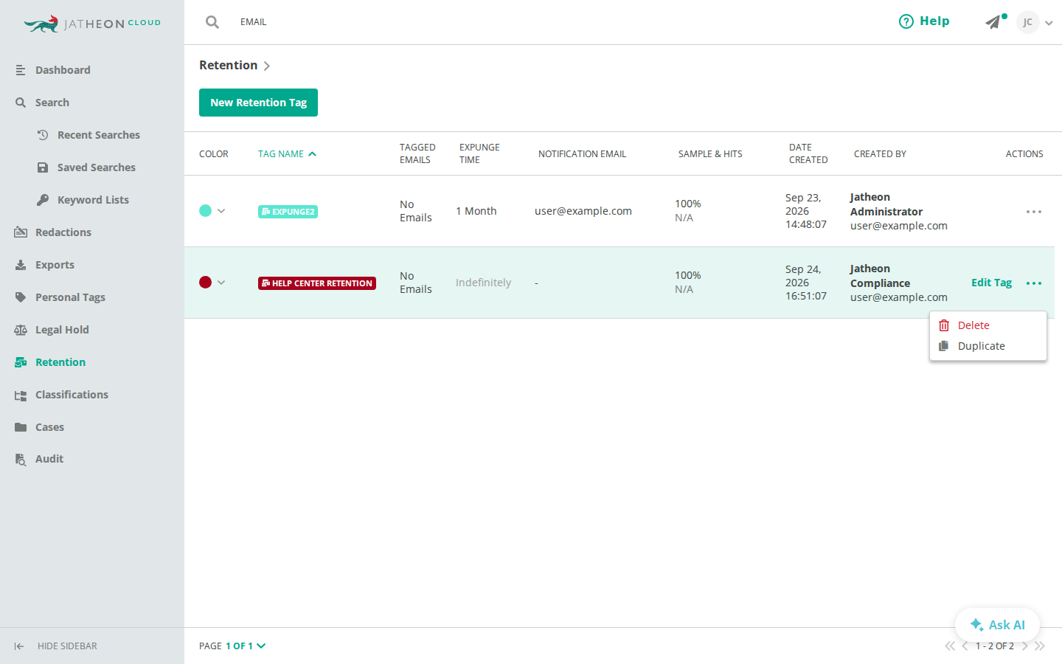
Task: Open the paper plane notifications icon
Action: coord(994,22)
